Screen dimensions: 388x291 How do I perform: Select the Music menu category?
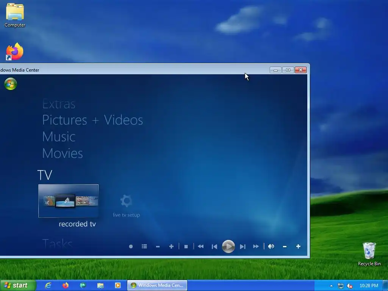(x=59, y=136)
